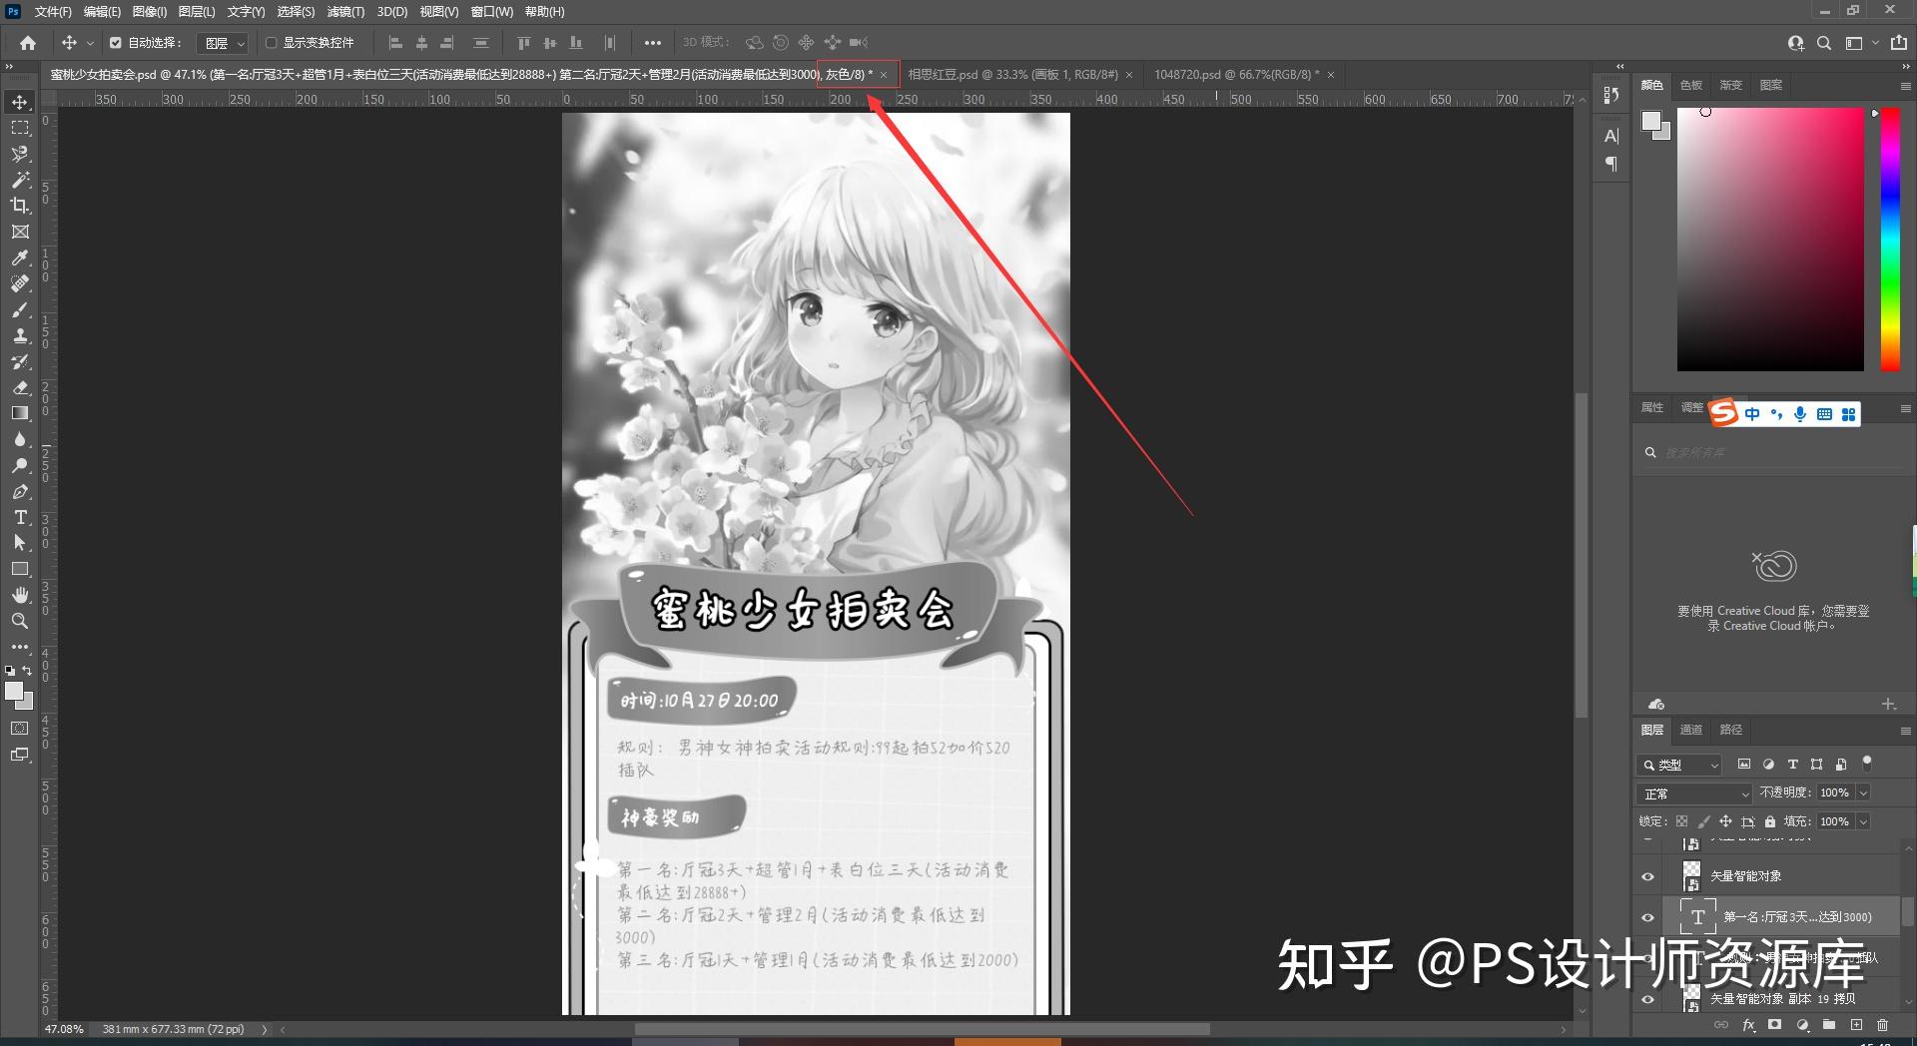Open the 窗口(W) menu

[x=491, y=12]
